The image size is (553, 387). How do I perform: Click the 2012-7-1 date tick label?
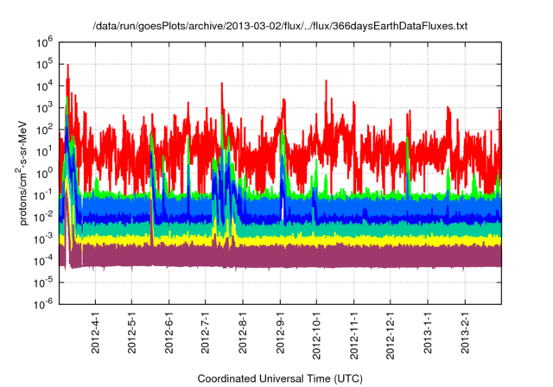[x=206, y=333]
